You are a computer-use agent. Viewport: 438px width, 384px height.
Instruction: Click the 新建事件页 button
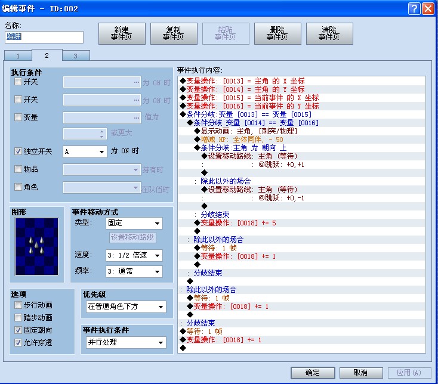pos(122,34)
